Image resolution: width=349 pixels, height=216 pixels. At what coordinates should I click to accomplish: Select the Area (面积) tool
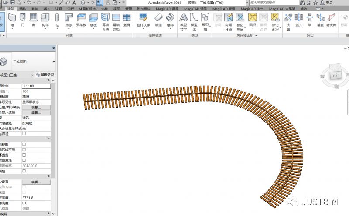(253, 20)
